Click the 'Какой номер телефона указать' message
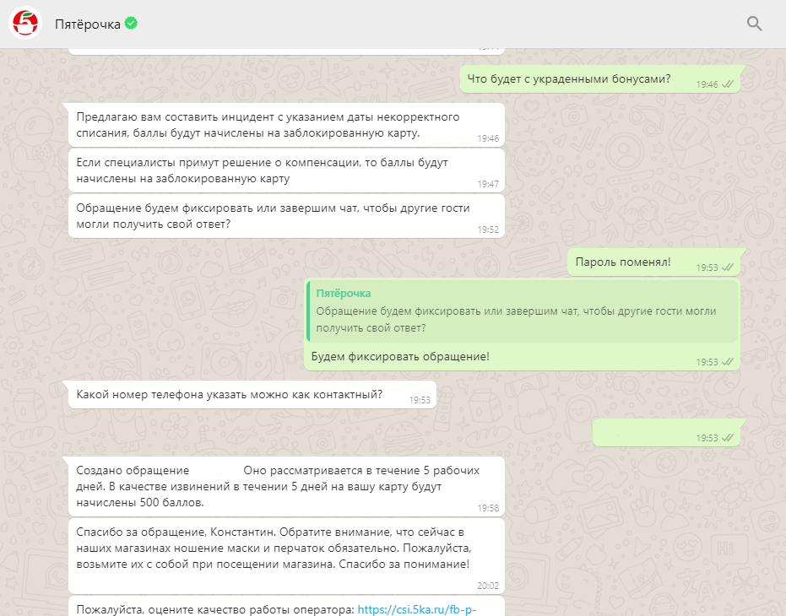 (229, 394)
